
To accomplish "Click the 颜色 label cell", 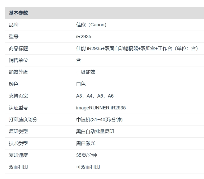I will 14,84.
